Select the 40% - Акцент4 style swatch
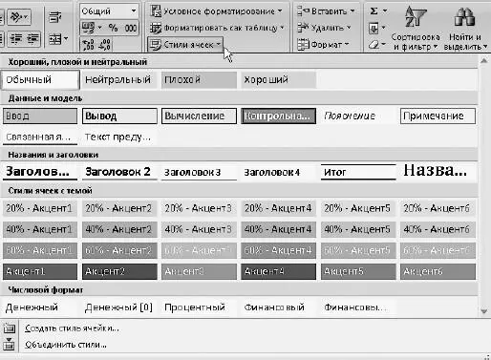 coord(278,229)
